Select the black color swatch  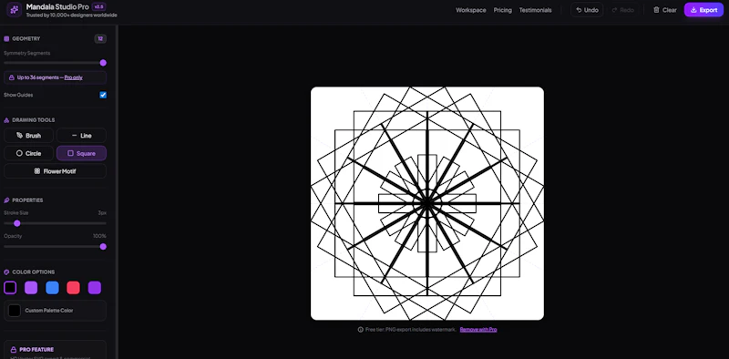pos(10,288)
